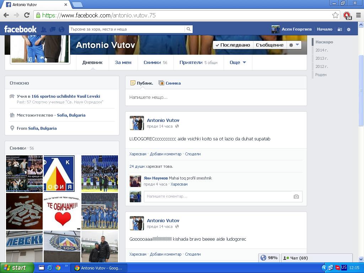364x273 pixels.
Task: Open the messages icon in header
Action: pos(53,30)
